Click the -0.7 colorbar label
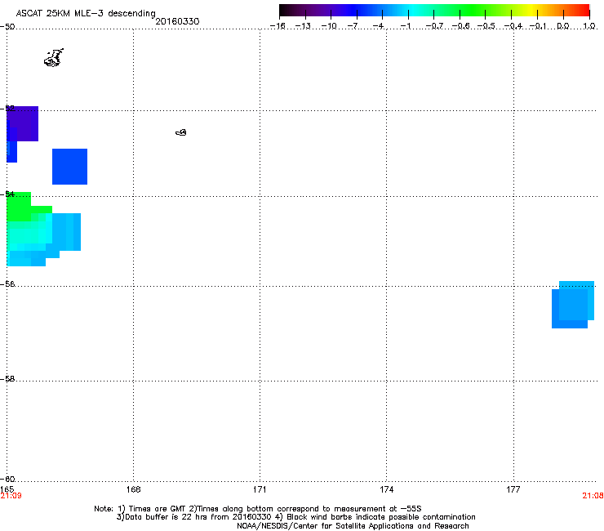The width and height of the screenshot is (604, 531). (x=434, y=26)
